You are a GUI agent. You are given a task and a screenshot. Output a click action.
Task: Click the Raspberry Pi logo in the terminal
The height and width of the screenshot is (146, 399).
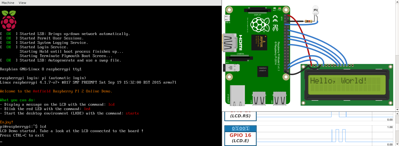[x=9, y=20]
